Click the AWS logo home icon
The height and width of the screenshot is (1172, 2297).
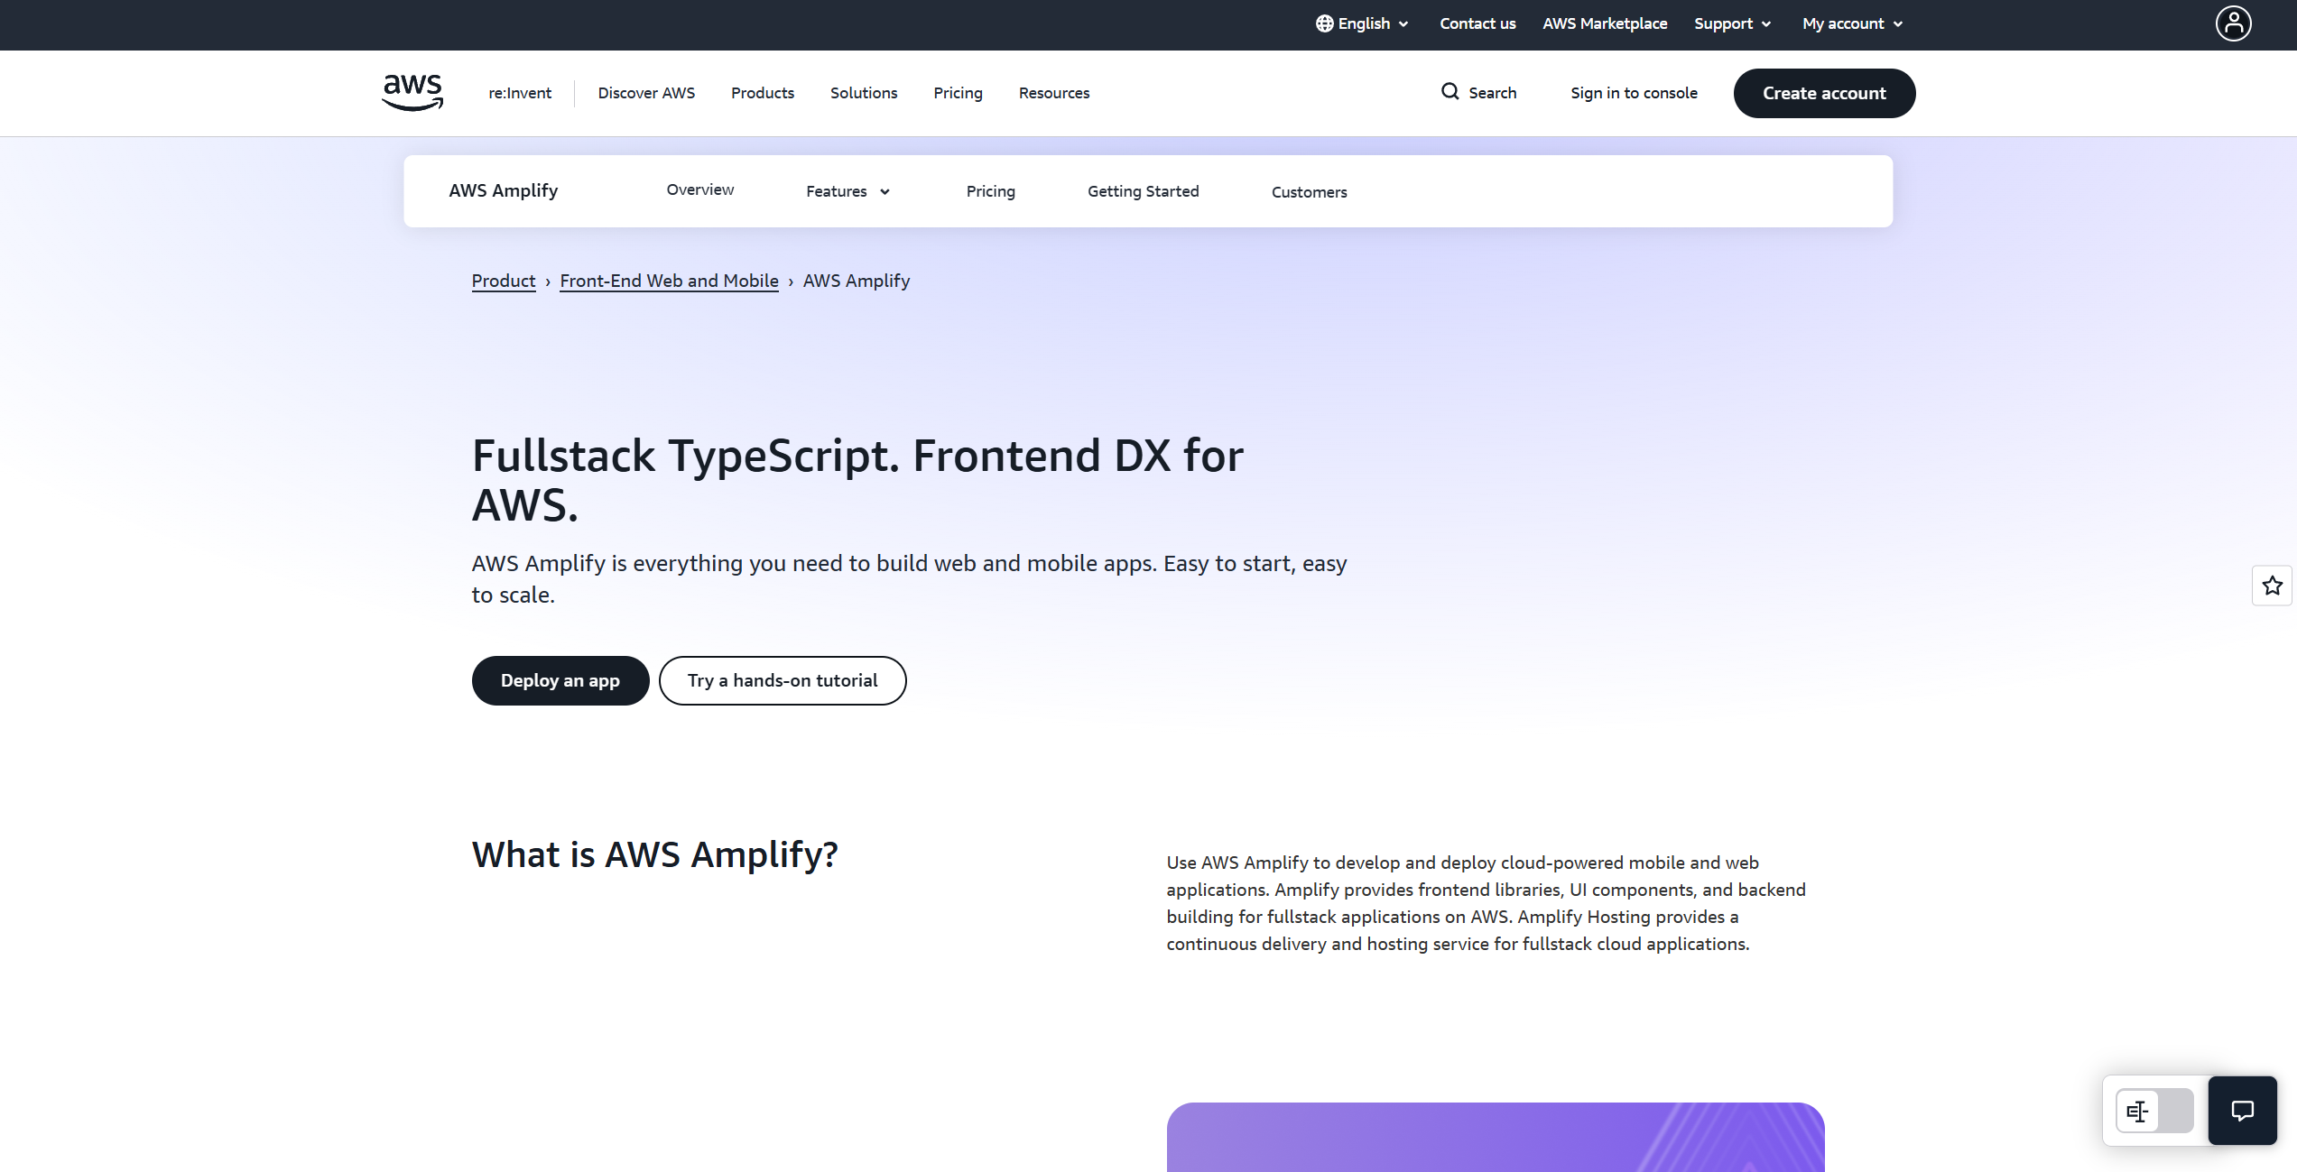pos(412,92)
